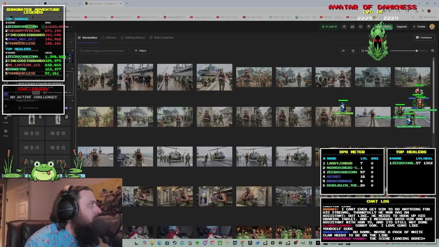Click the Create button
This screenshot has width=439, height=247.
419,26
